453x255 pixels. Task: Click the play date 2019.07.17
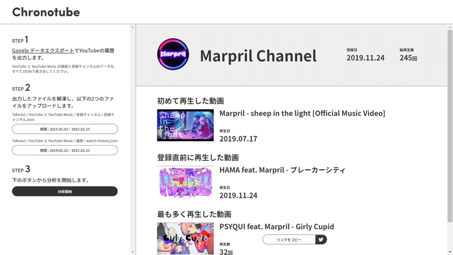pos(238,139)
